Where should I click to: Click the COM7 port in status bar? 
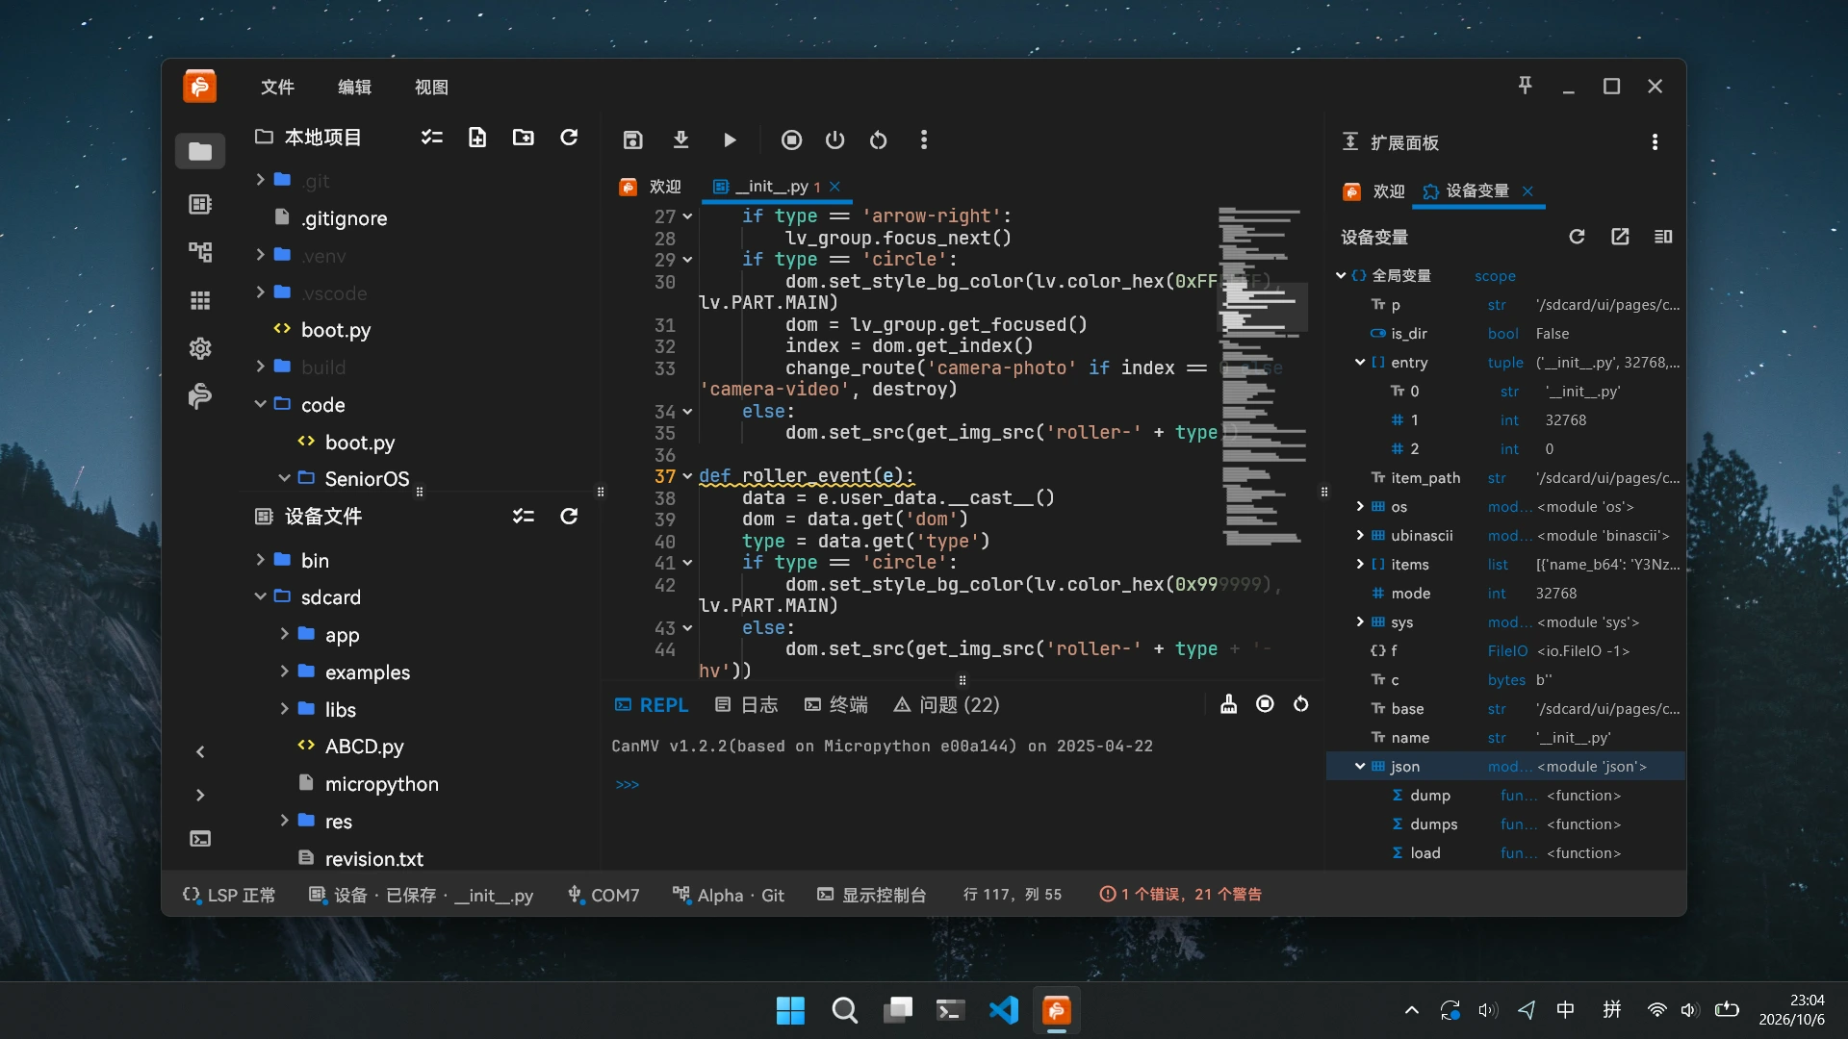[x=603, y=896]
